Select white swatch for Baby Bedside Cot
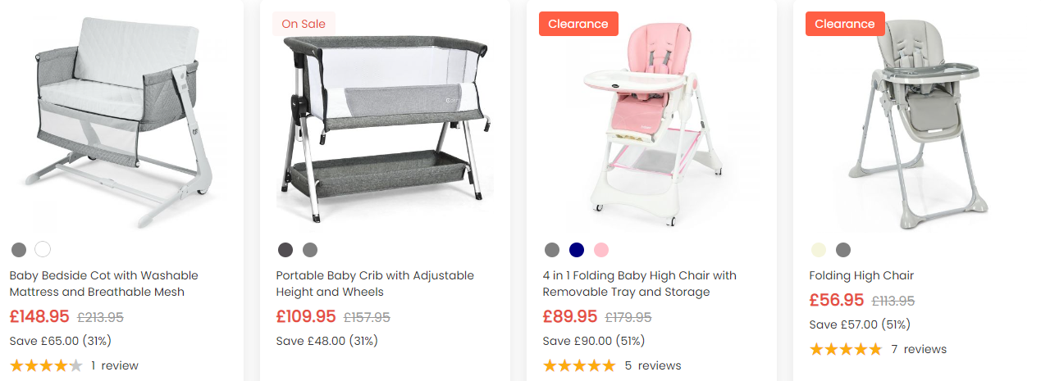Screen dimensions: 1041x381 coord(43,250)
